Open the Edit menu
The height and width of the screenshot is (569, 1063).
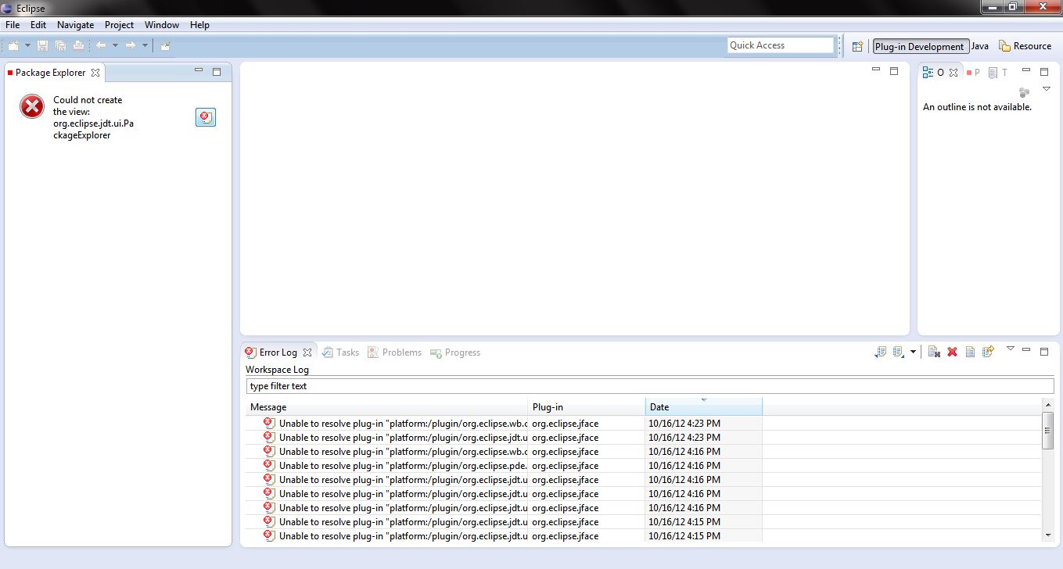tap(38, 25)
